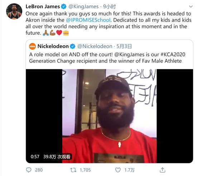Open the share upload icon
Image resolution: width=197 pixels, height=176 pixels.
click(x=163, y=170)
